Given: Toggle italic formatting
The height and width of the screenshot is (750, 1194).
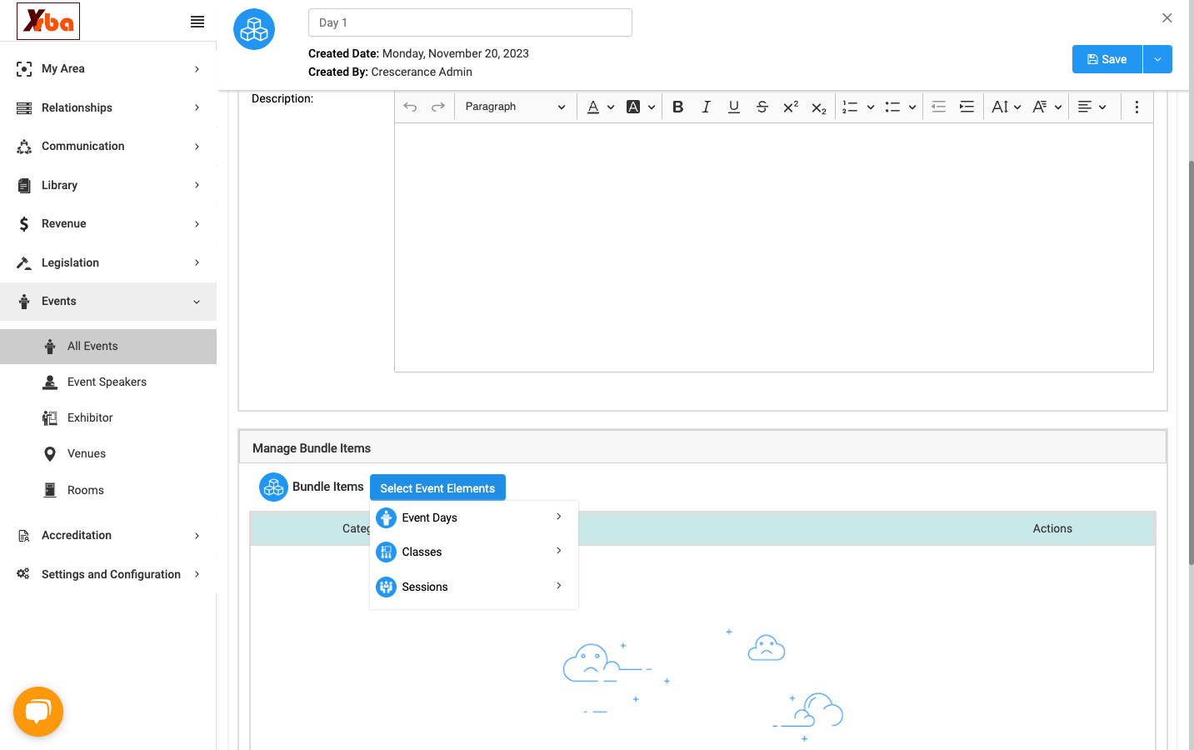Looking at the screenshot, I should click(706, 107).
